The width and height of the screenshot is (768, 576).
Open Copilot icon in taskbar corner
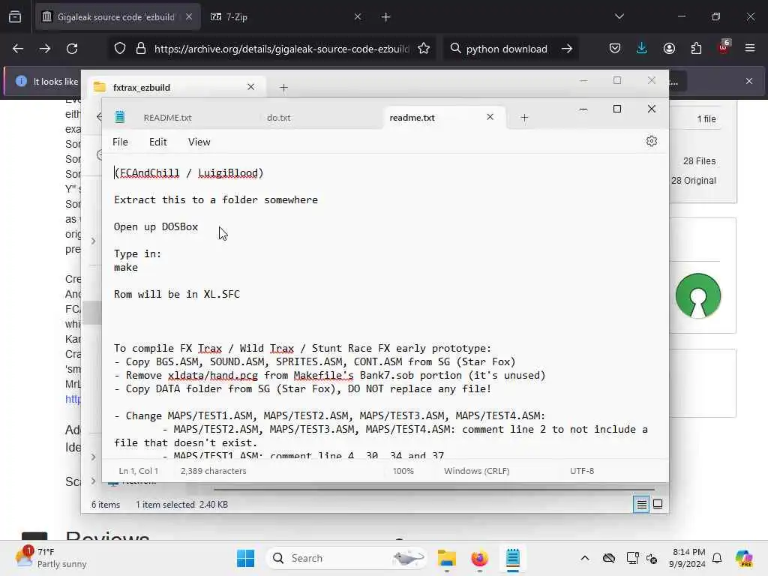click(744, 558)
